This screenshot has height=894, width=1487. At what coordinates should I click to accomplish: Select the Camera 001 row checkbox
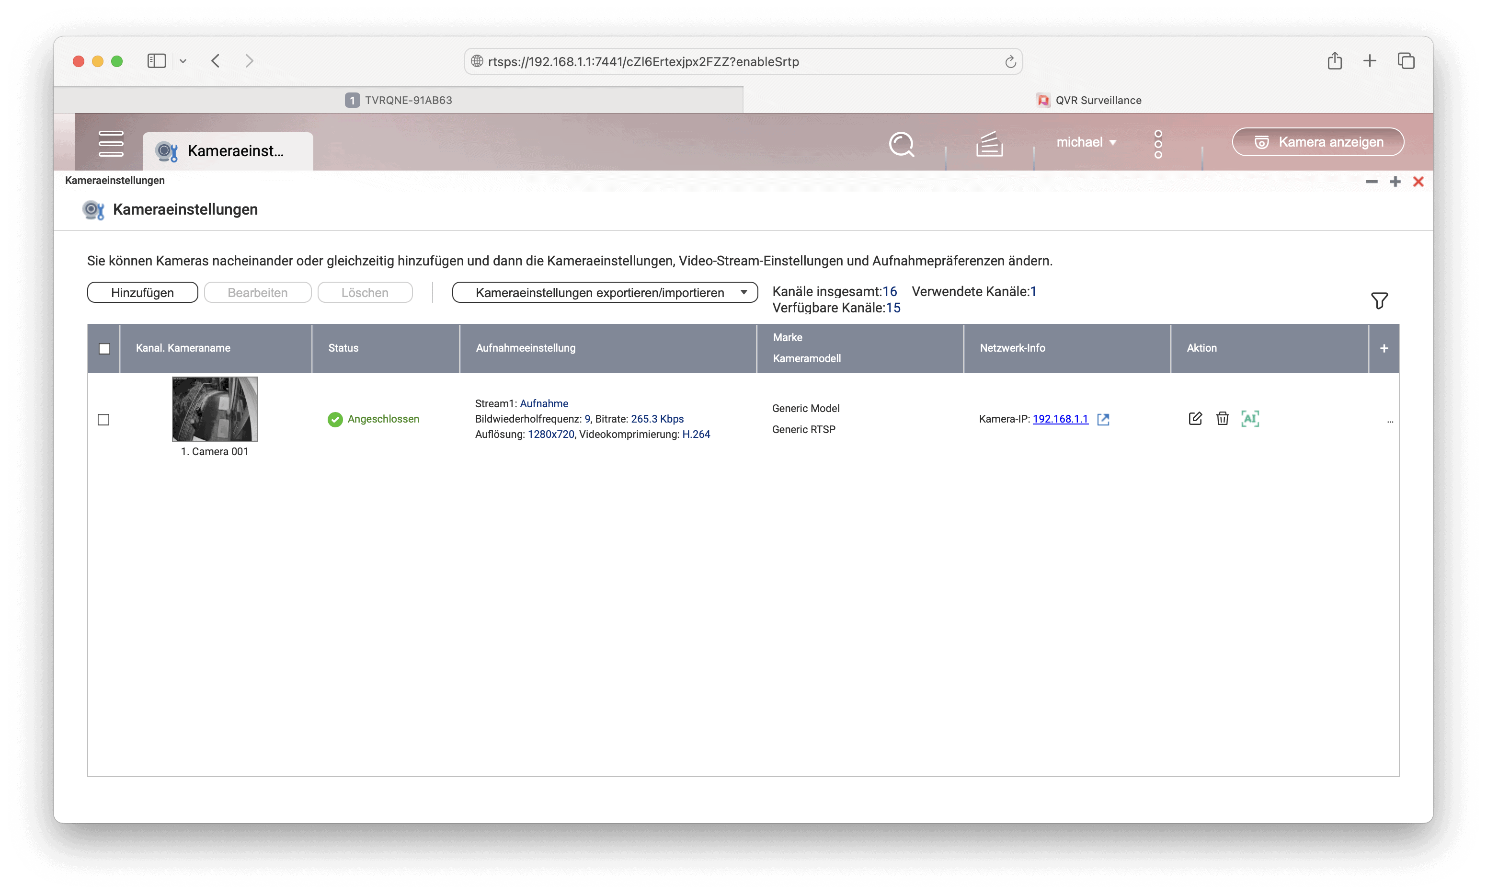tap(103, 420)
